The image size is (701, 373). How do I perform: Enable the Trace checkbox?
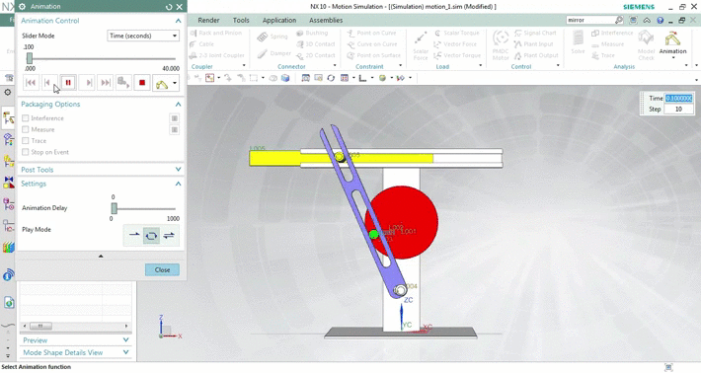(x=26, y=141)
